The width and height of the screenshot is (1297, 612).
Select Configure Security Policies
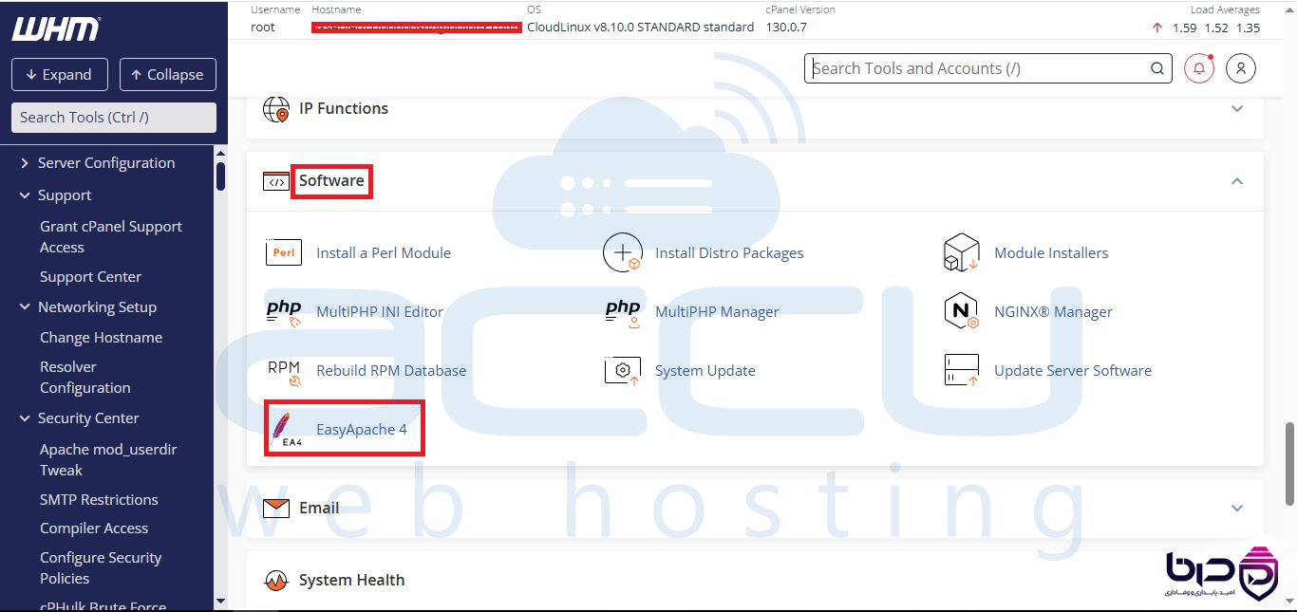[101, 567]
